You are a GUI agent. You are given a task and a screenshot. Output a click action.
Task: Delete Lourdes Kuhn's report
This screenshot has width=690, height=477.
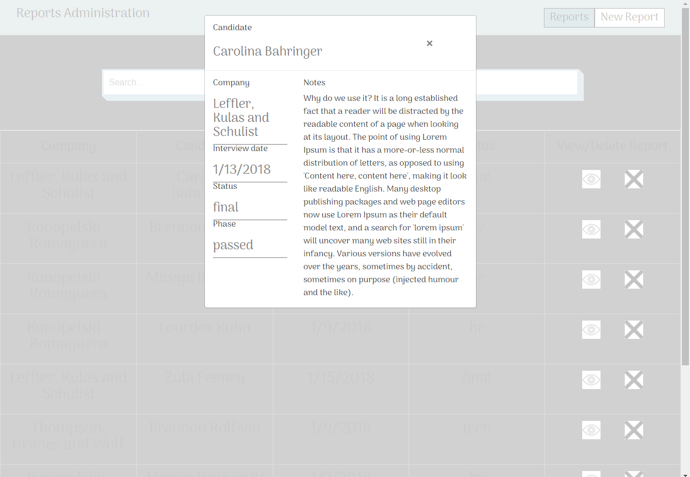(x=633, y=330)
